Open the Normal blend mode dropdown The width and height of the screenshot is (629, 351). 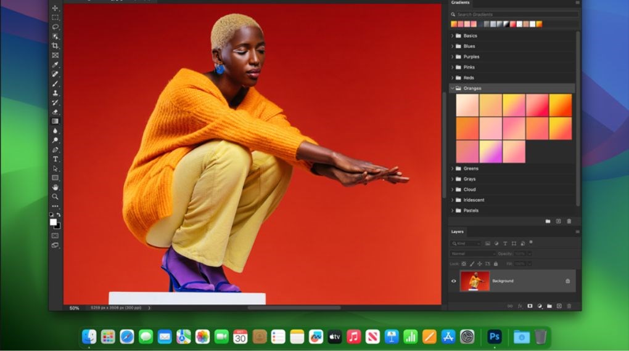click(473, 254)
